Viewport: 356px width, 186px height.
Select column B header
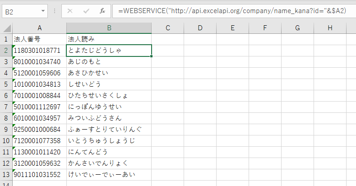click(109, 28)
